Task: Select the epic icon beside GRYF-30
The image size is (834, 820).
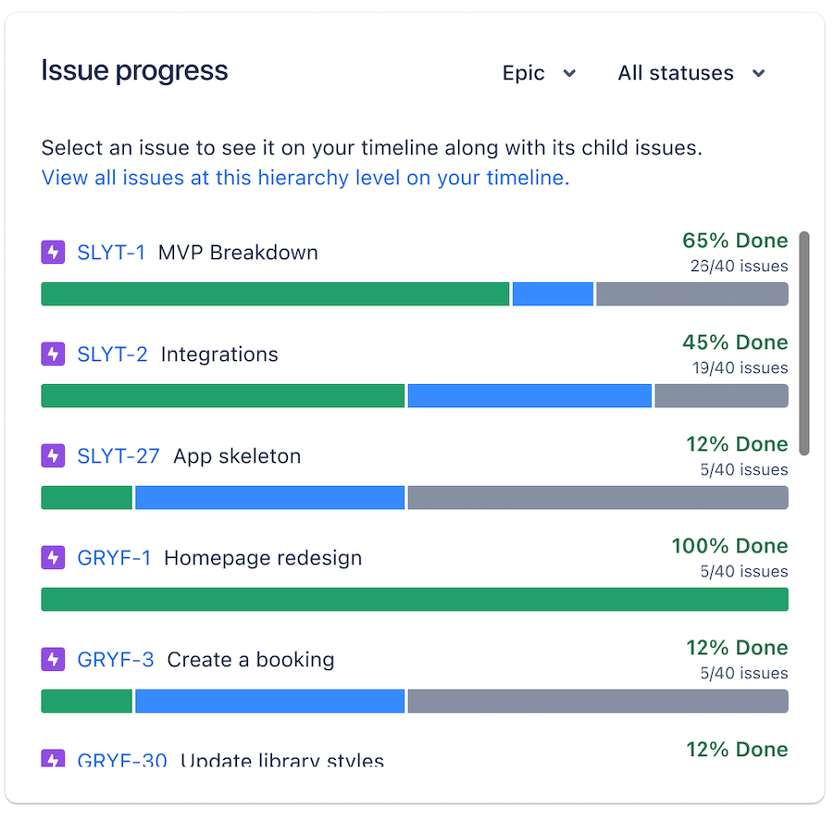Action: [x=53, y=759]
